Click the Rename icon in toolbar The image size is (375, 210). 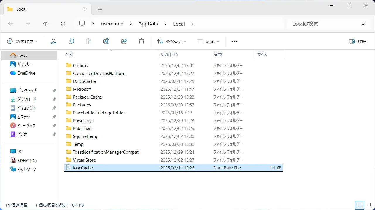106,41
